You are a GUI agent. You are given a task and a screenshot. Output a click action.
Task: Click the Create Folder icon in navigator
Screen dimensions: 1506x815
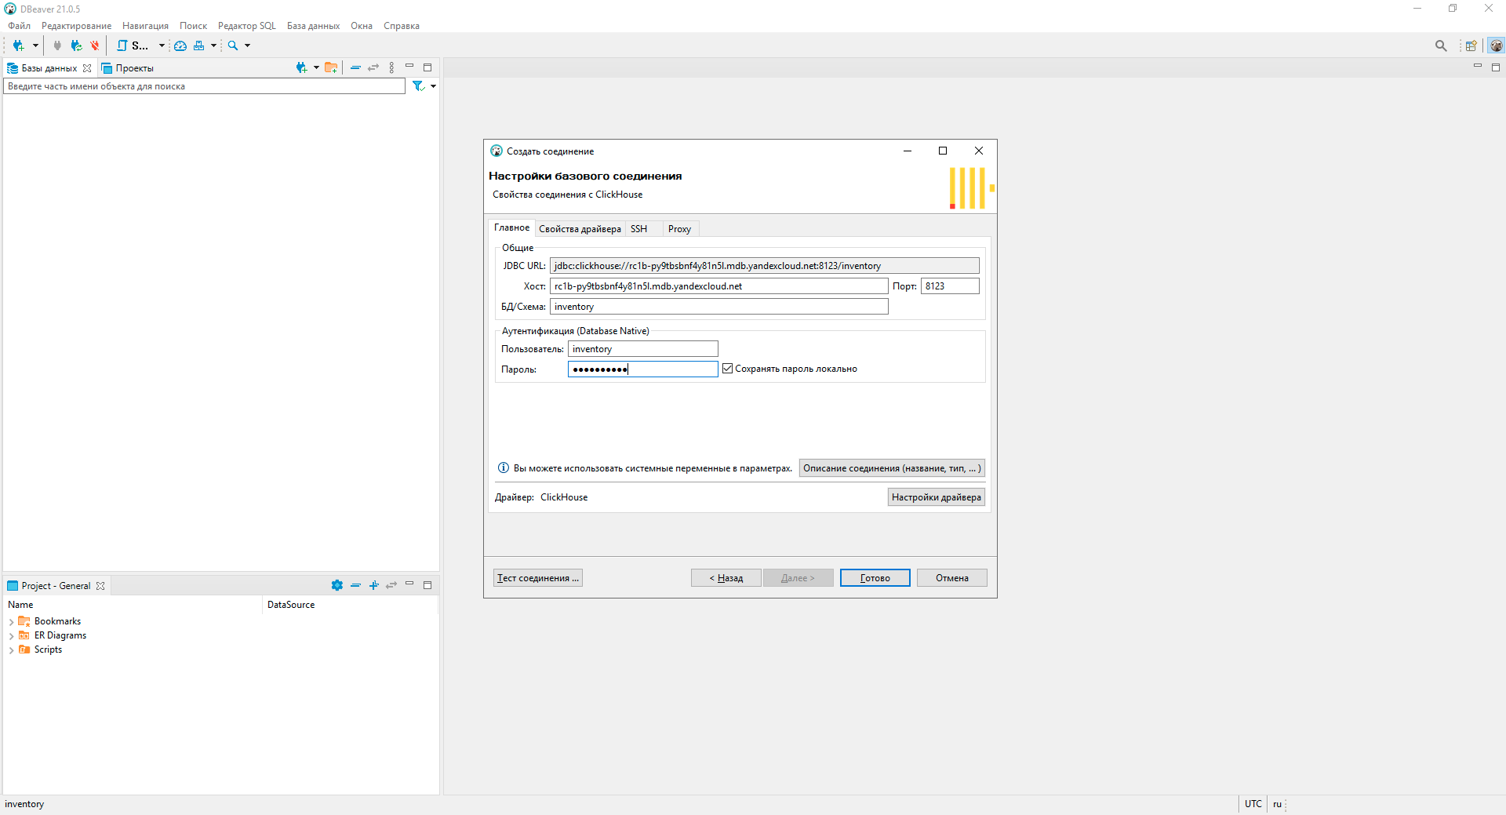coord(331,67)
